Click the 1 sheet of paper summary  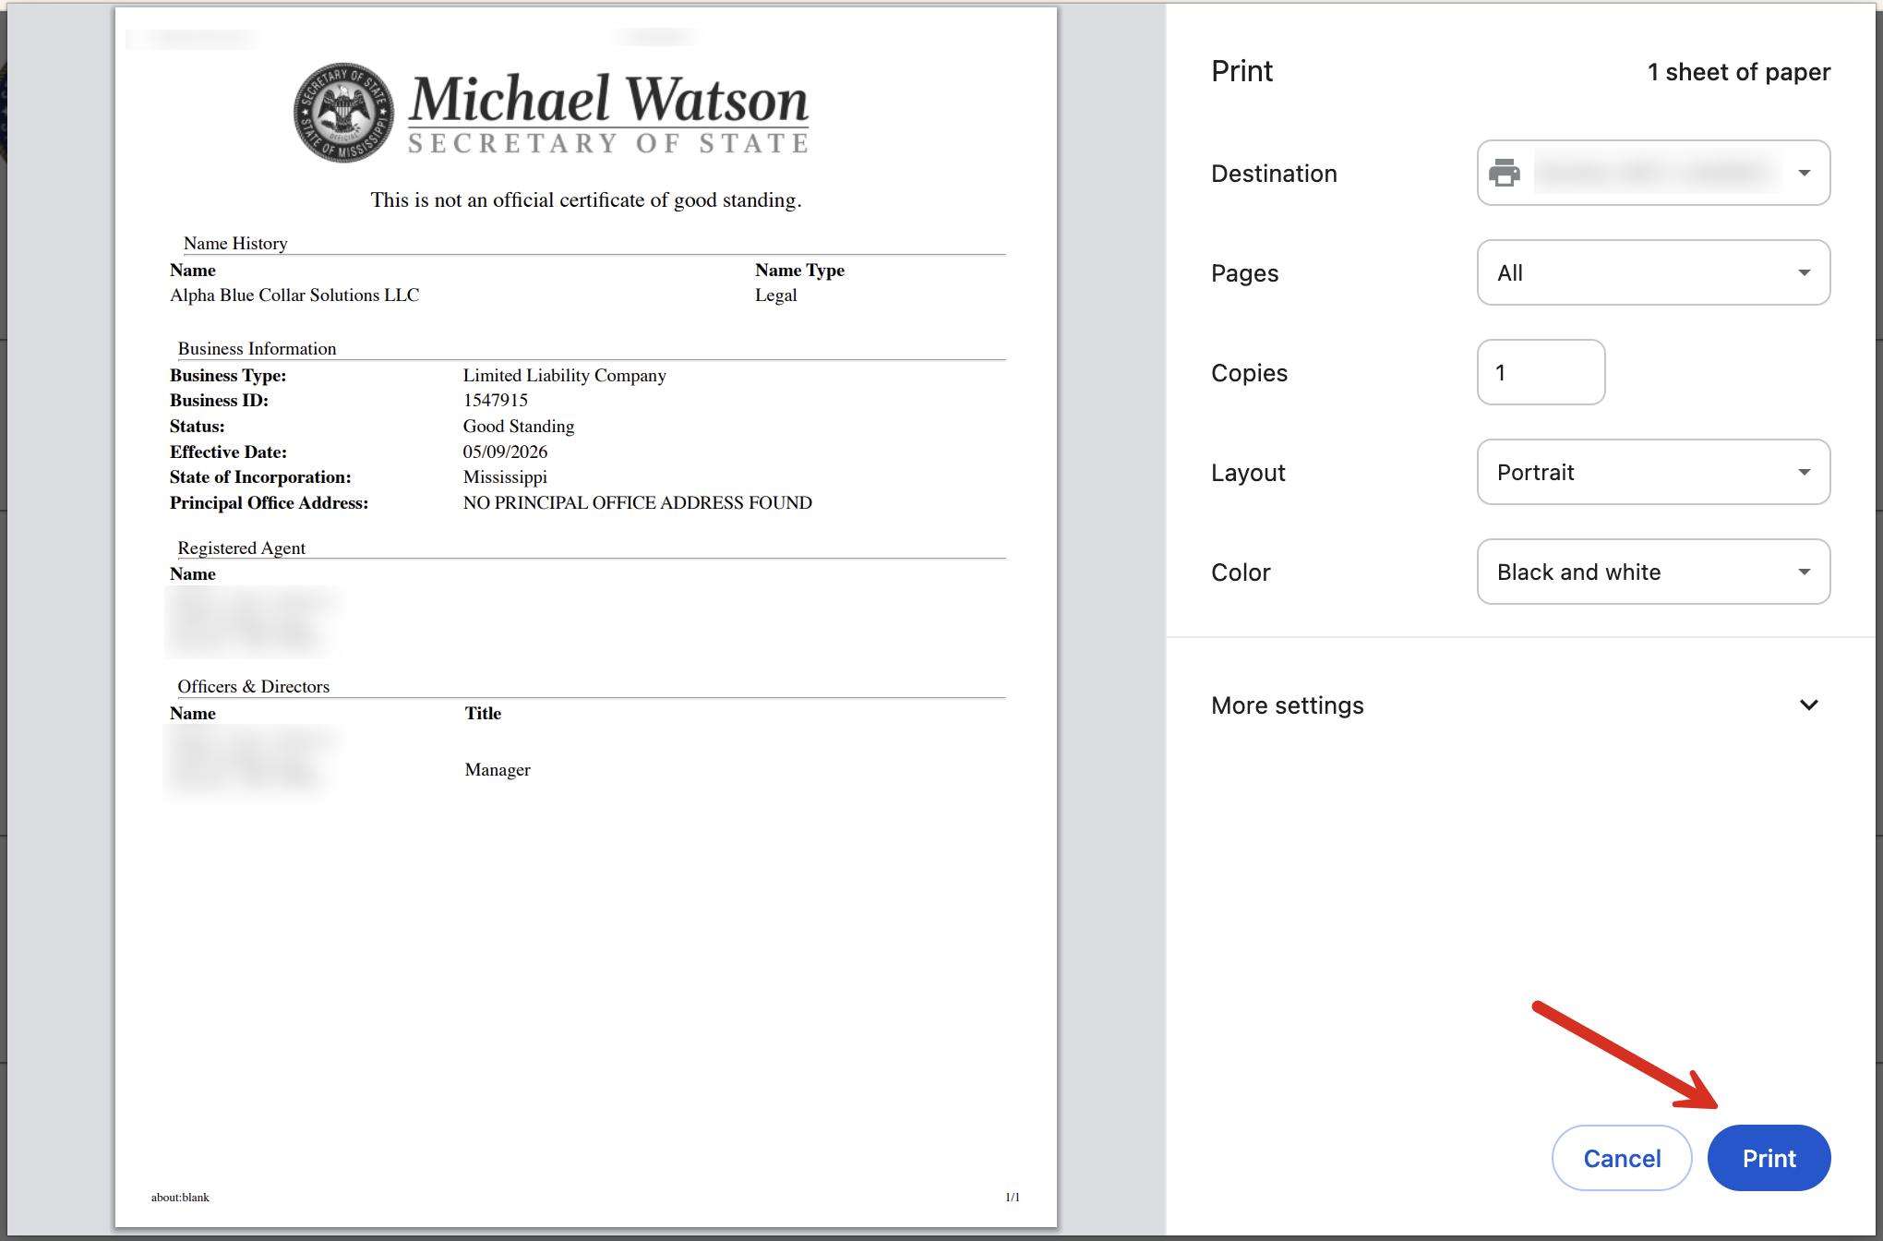(x=1739, y=72)
